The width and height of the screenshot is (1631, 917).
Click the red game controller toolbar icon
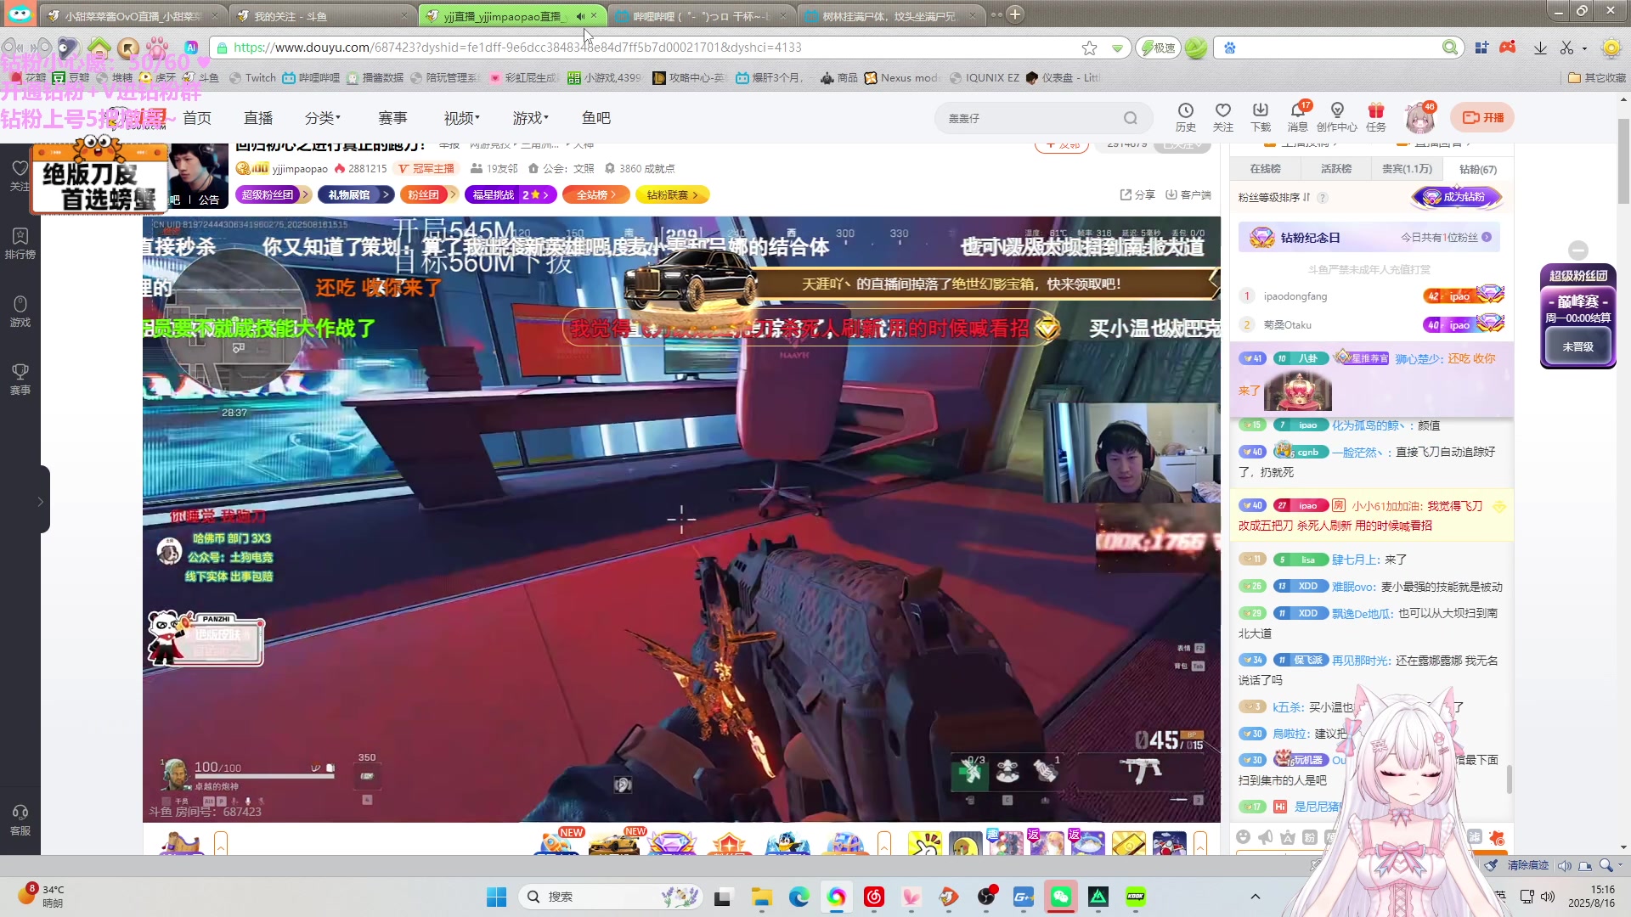tap(1508, 48)
